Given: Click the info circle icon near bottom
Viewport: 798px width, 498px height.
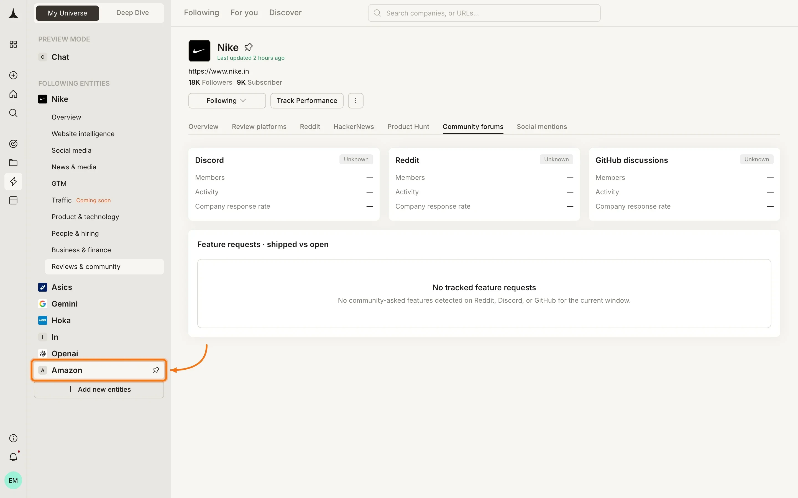Looking at the screenshot, I should 13,438.
